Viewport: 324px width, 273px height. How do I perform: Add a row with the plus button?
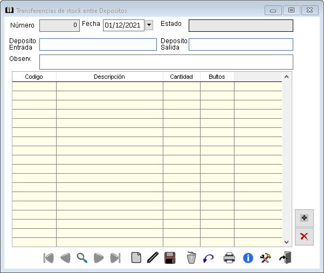[x=304, y=218]
